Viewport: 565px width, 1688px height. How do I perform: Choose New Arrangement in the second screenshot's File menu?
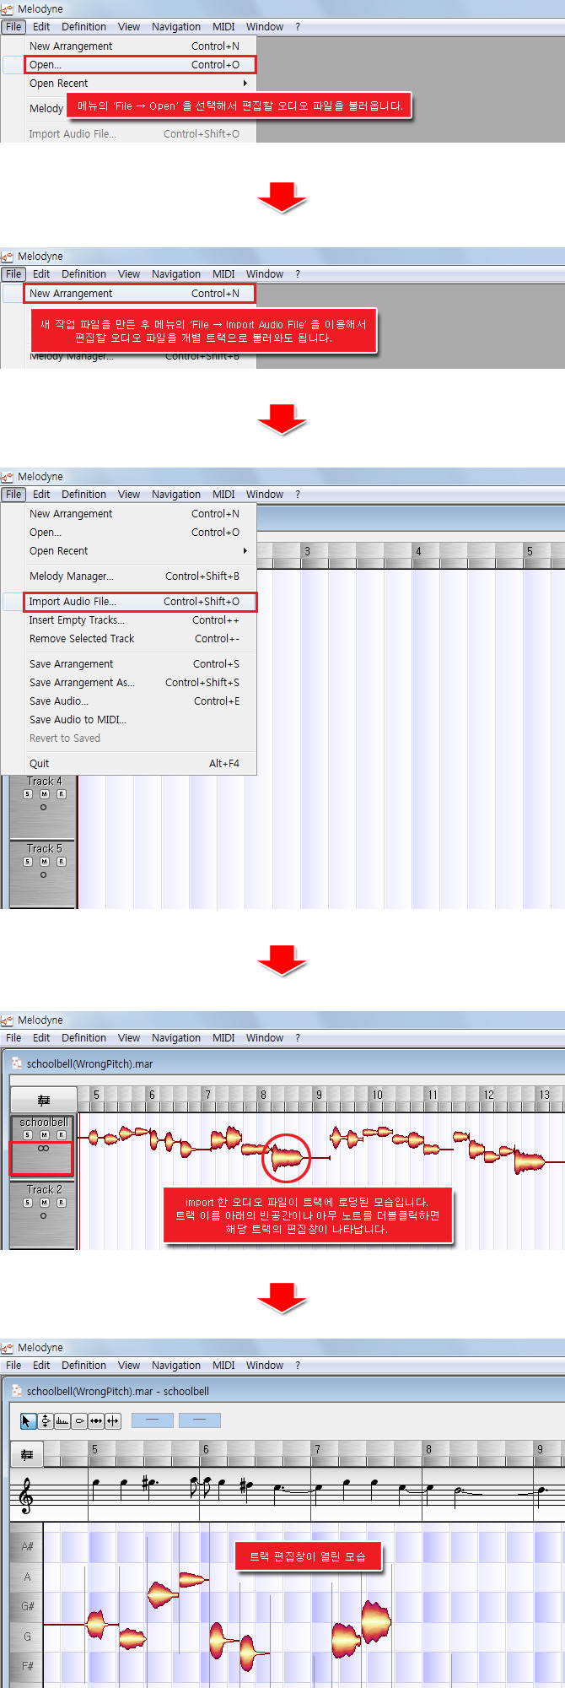tap(129, 294)
